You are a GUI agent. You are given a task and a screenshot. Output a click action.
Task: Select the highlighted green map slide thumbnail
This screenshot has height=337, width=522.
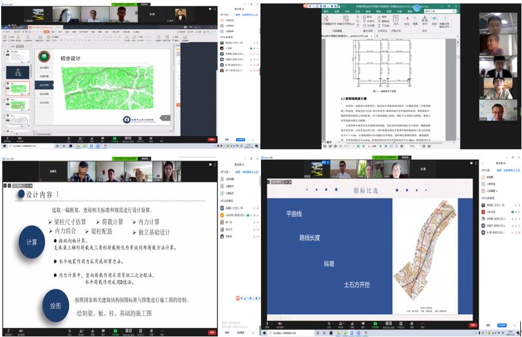(x=18, y=88)
